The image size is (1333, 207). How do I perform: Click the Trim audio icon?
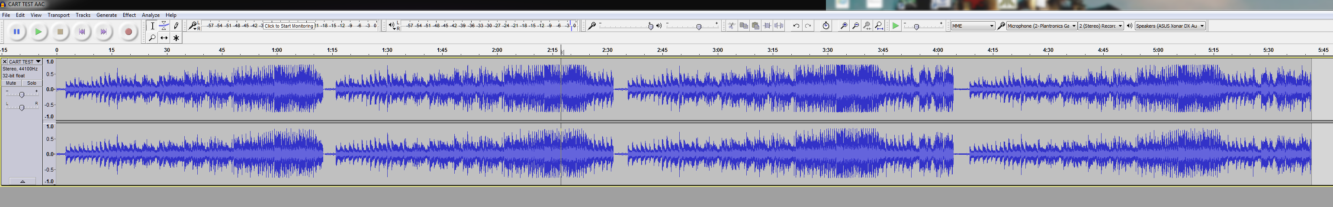(x=768, y=26)
